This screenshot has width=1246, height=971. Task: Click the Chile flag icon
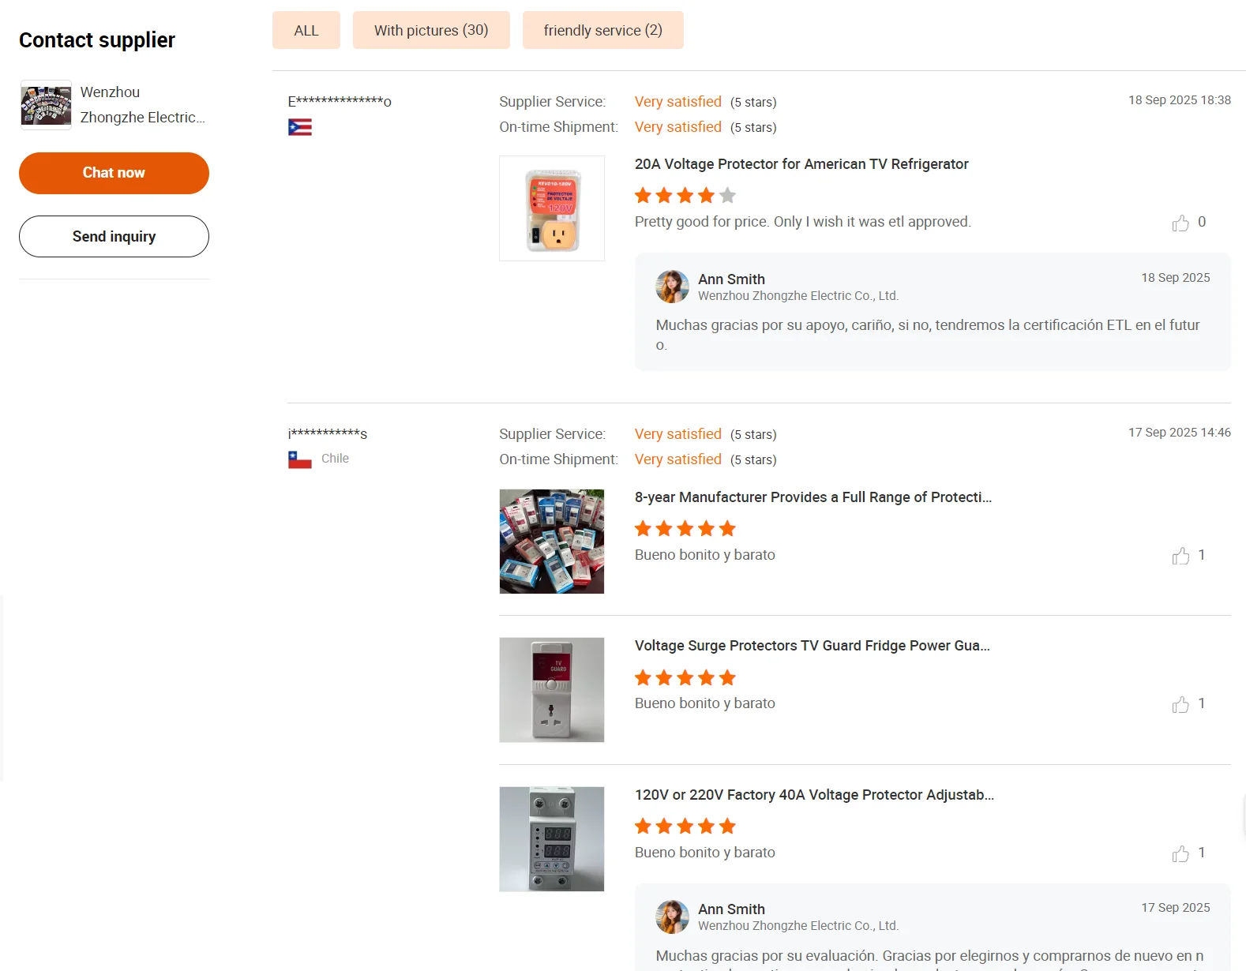(300, 459)
